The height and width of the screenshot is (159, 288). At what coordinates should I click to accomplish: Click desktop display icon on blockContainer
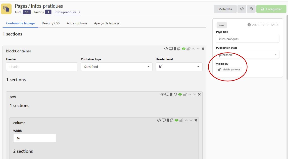tap(171, 49)
